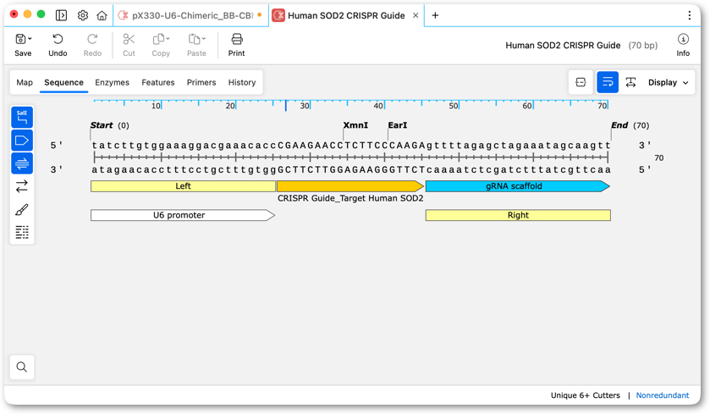The height and width of the screenshot is (414, 710).
Task: Select the Left yellow feature bar
Action: pyautogui.click(x=183, y=186)
